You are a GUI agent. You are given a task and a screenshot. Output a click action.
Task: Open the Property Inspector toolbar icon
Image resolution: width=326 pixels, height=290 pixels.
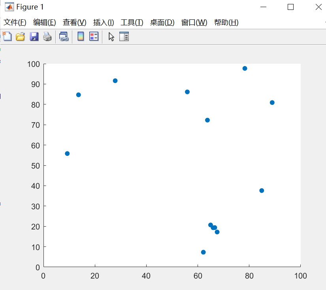pyautogui.click(x=124, y=36)
